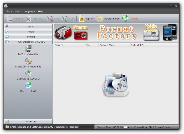The width and height of the screenshot is (184, 134).
Task: Click the Mobile Device banner title text
Action: tap(151, 28)
